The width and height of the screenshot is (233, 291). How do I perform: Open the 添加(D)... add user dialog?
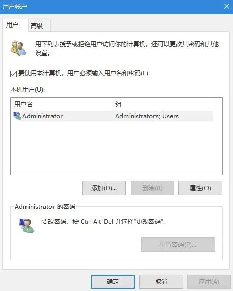coord(104,188)
